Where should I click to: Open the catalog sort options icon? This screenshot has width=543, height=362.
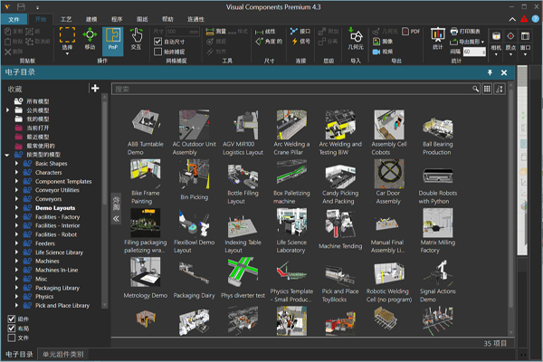500,89
